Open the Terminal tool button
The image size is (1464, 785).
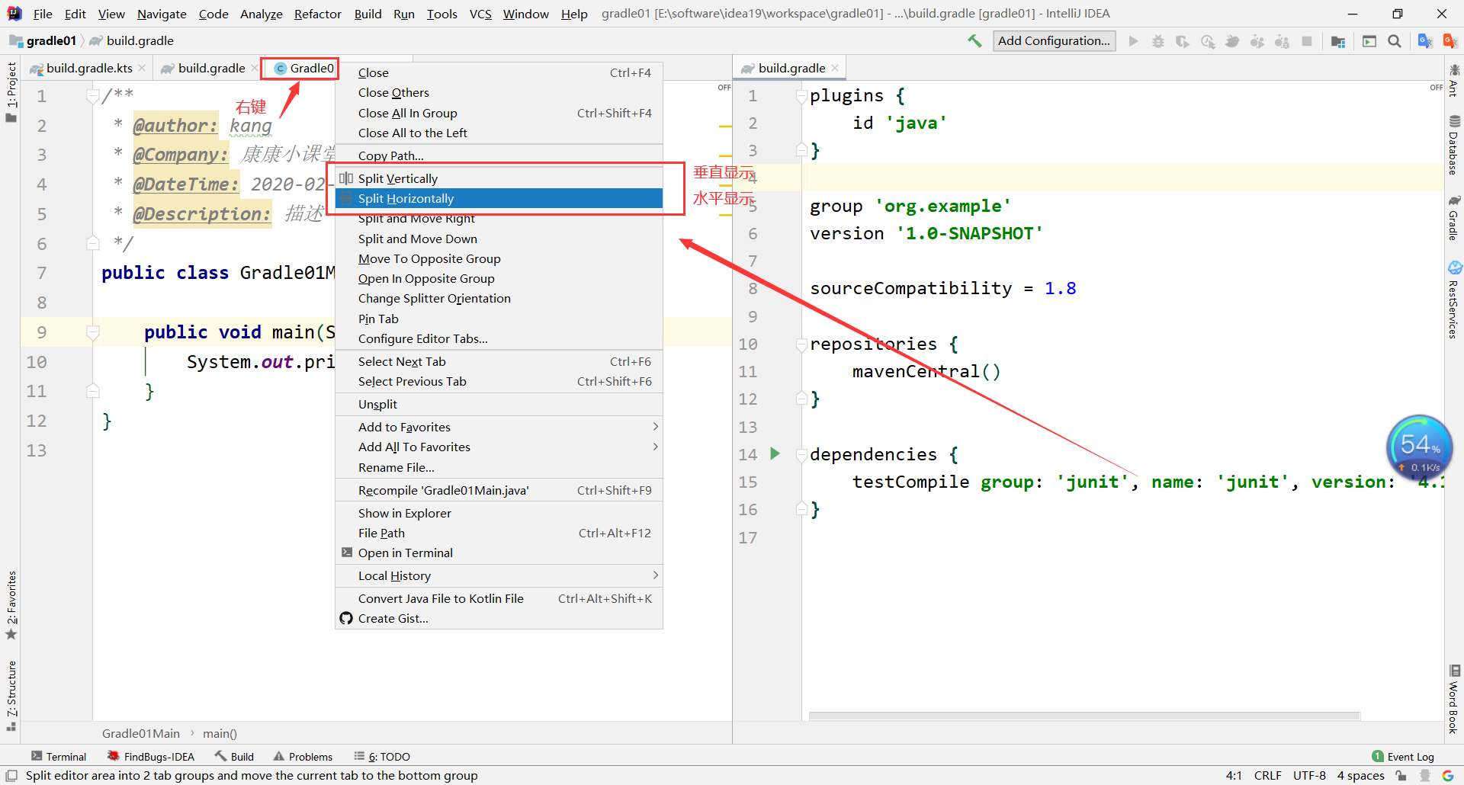59,756
